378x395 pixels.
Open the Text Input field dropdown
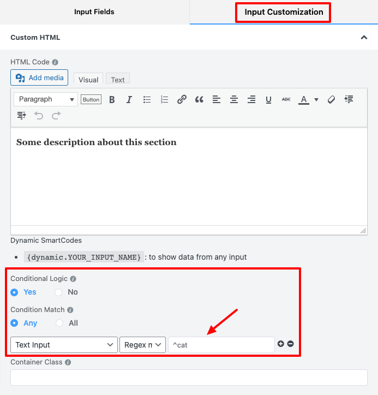tap(64, 345)
